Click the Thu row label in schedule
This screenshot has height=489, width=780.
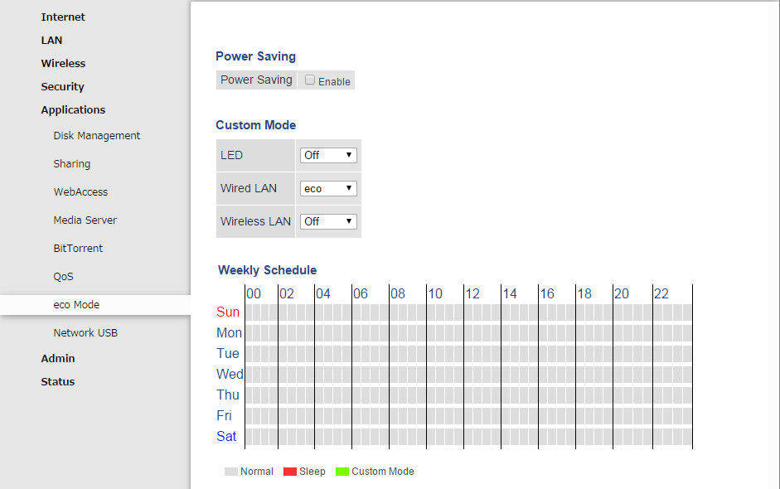(x=228, y=395)
